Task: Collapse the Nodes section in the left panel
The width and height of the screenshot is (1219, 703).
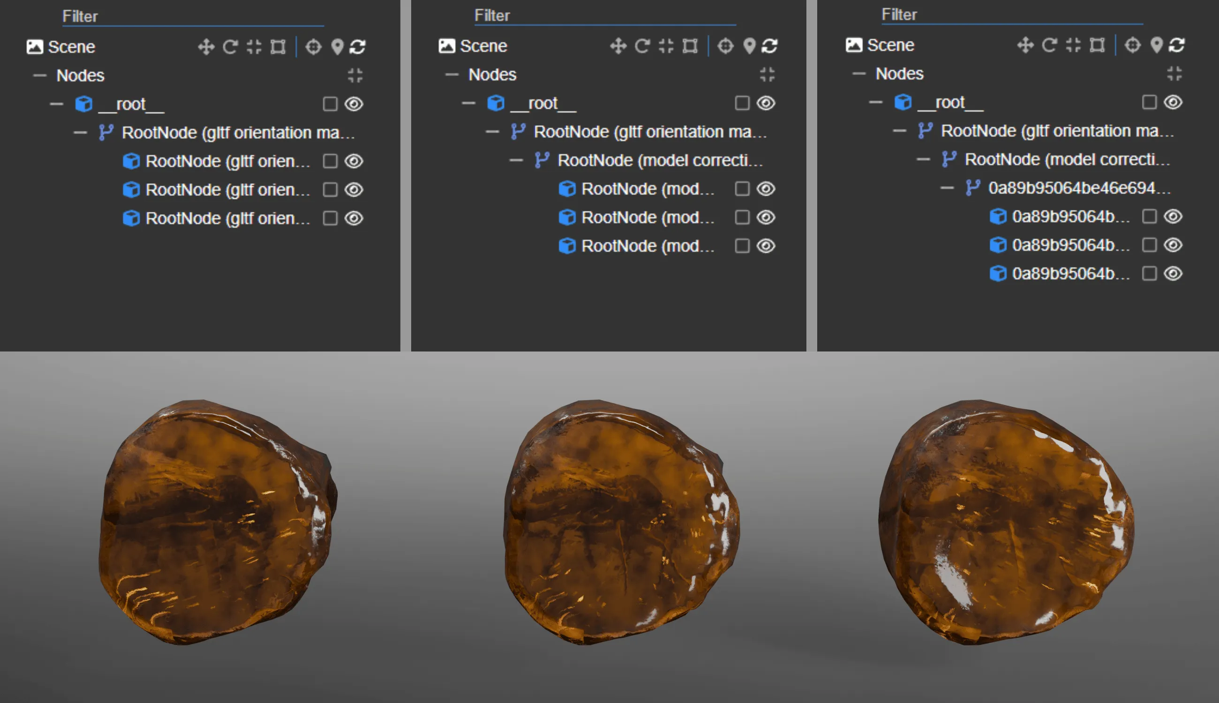Action: click(x=39, y=75)
